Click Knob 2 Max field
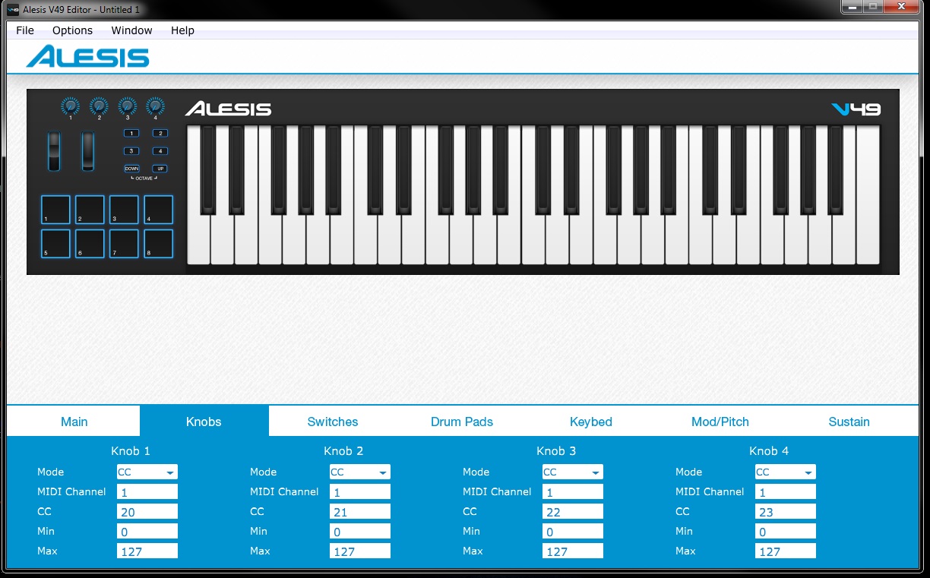 pos(360,551)
